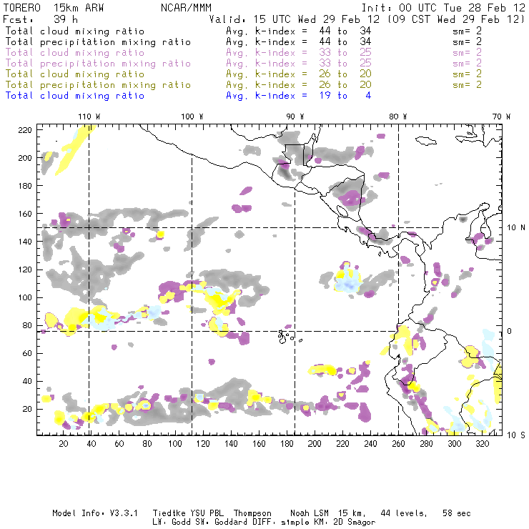Screen dimensions: 529x529
Task: Click the black 'Total precipitation mixing ratio' legend line
Action: click(98, 42)
